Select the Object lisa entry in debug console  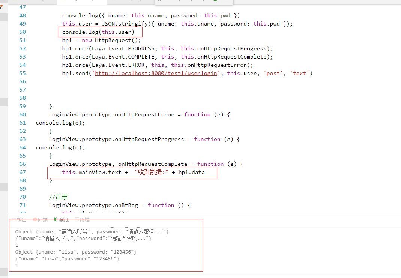click(x=76, y=252)
